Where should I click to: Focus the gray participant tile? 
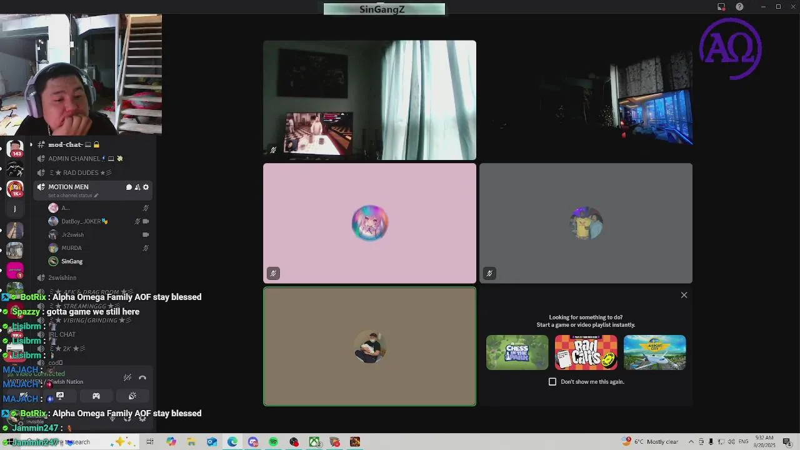click(586, 223)
